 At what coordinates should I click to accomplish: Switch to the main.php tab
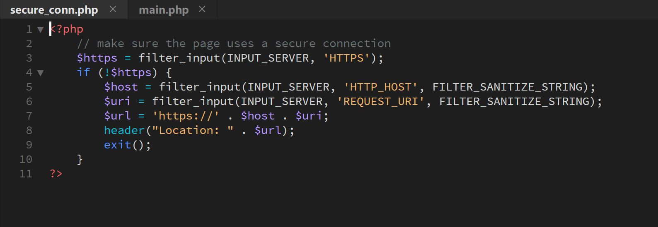click(x=163, y=10)
